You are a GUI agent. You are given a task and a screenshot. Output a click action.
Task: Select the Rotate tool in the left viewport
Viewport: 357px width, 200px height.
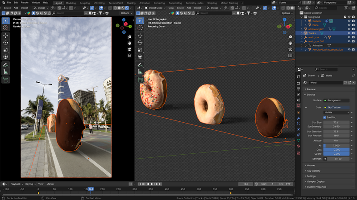[6, 43]
